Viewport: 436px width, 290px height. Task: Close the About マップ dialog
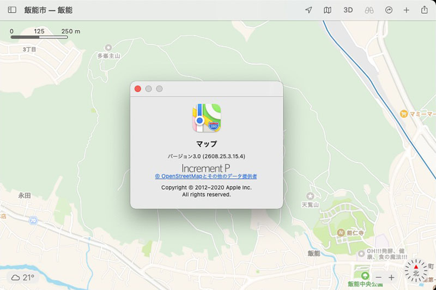click(138, 89)
